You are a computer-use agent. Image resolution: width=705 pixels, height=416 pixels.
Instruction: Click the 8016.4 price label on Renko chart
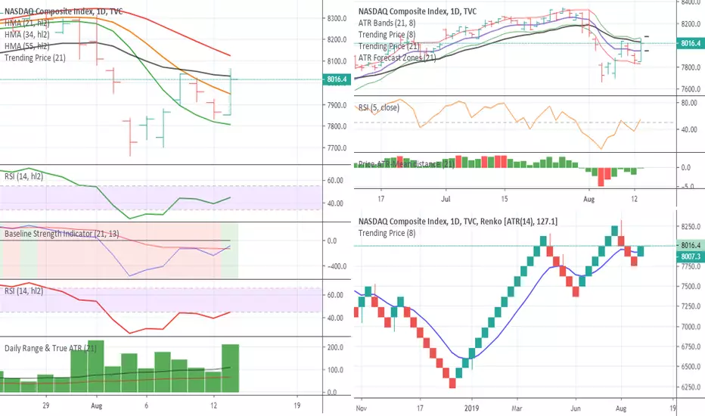tap(691, 246)
